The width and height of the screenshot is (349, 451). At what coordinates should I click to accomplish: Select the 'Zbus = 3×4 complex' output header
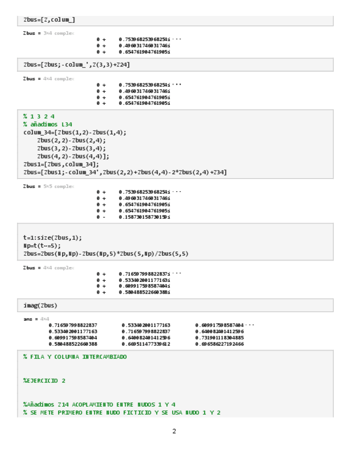(48, 33)
